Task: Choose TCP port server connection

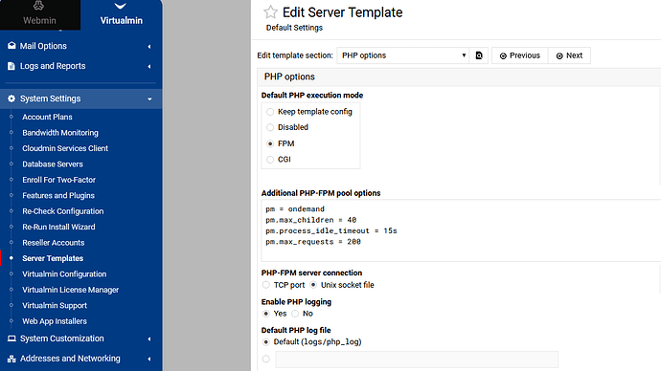Action: tap(265, 285)
